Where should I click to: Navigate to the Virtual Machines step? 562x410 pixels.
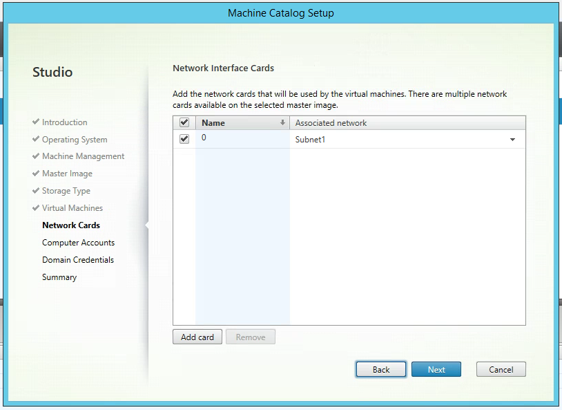(72, 209)
